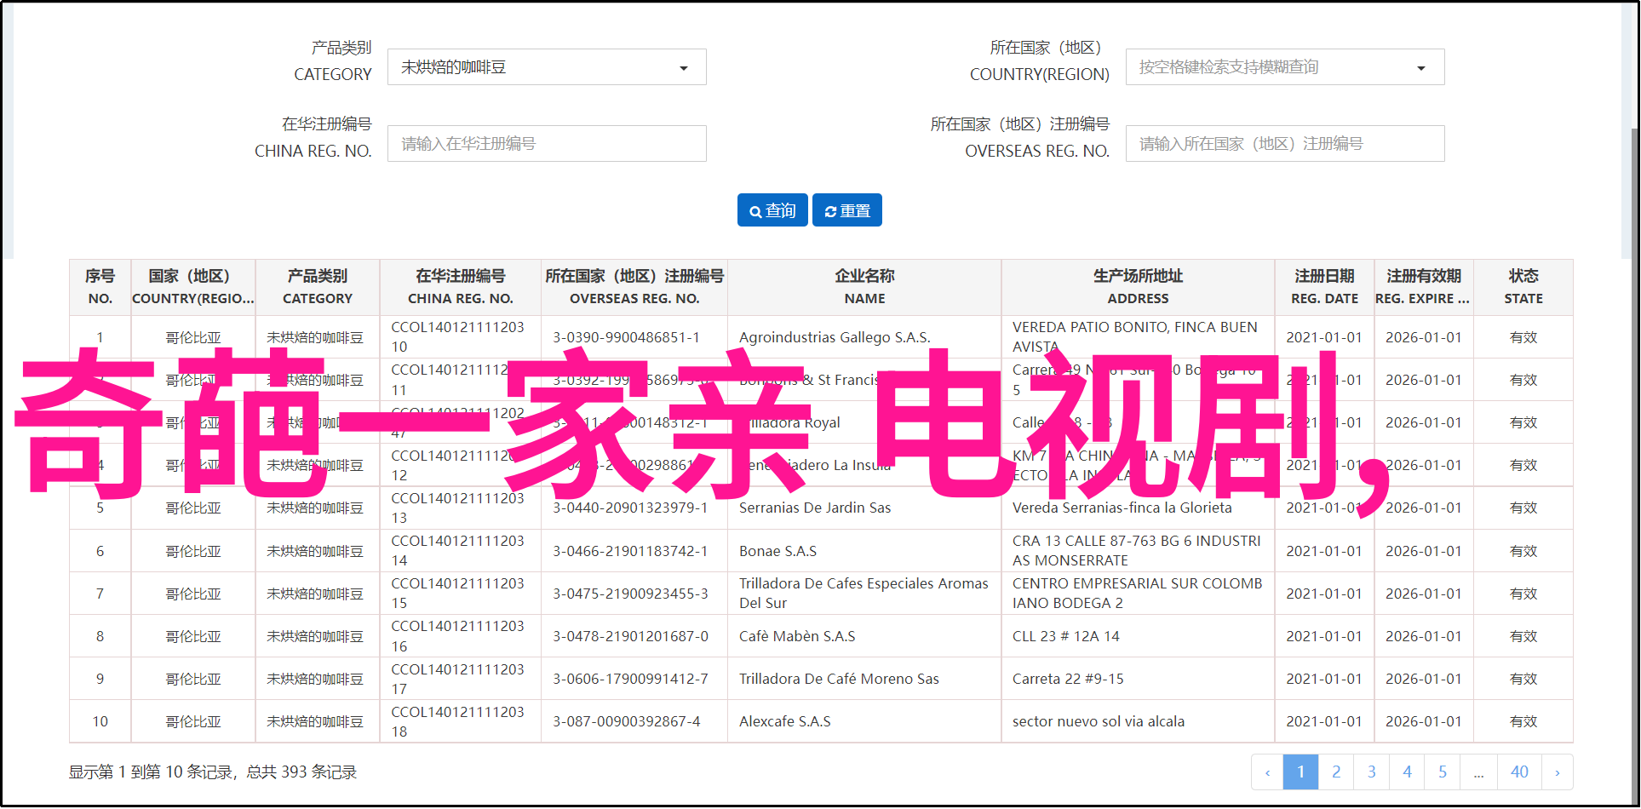1641x809 pixels.
Task: Open the 产品类别 category dropdown
Action: pos(546,67)
